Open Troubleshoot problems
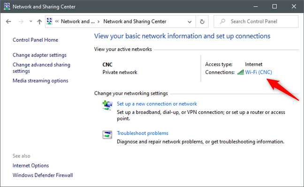 click(143, 133)
